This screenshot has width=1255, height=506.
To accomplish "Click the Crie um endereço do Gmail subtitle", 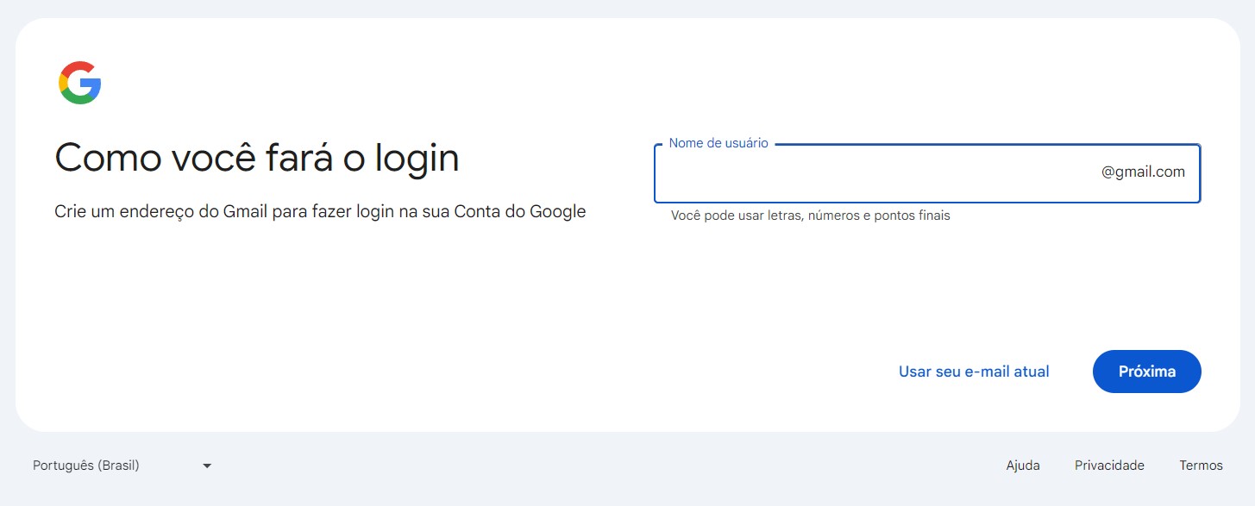I will (320, 212).
